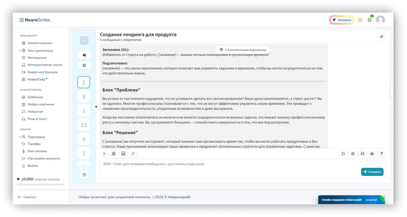
Task: Click the NeuroScribe logo
Action: (x=35, y=20)
